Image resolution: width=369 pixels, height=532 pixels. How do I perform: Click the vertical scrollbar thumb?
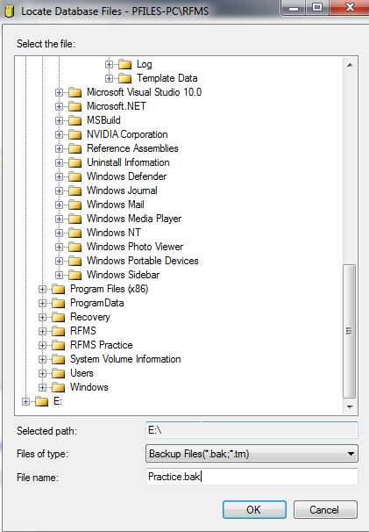click(x=350, y=331)
